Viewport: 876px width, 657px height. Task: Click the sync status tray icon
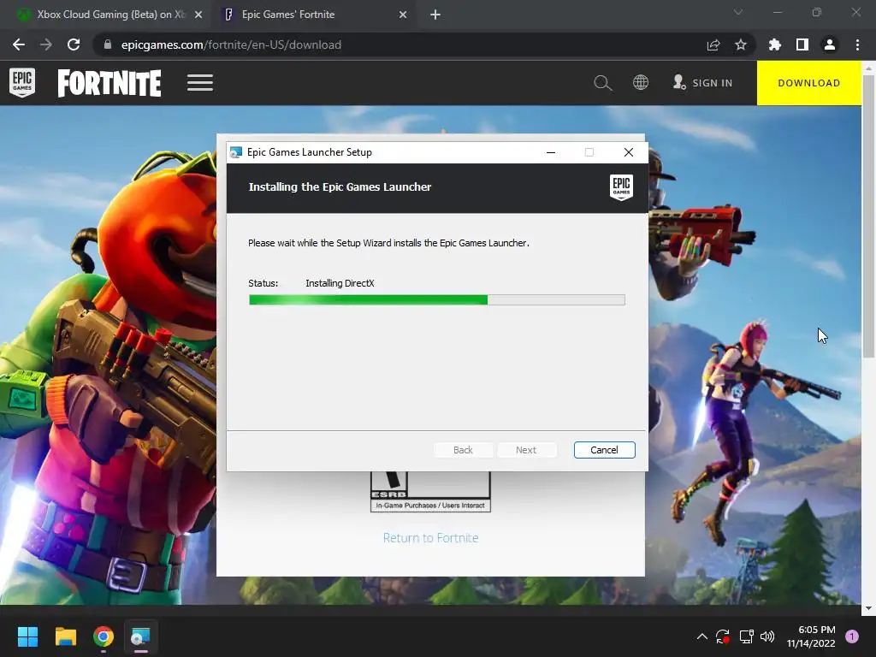click(x=723, y=636)
